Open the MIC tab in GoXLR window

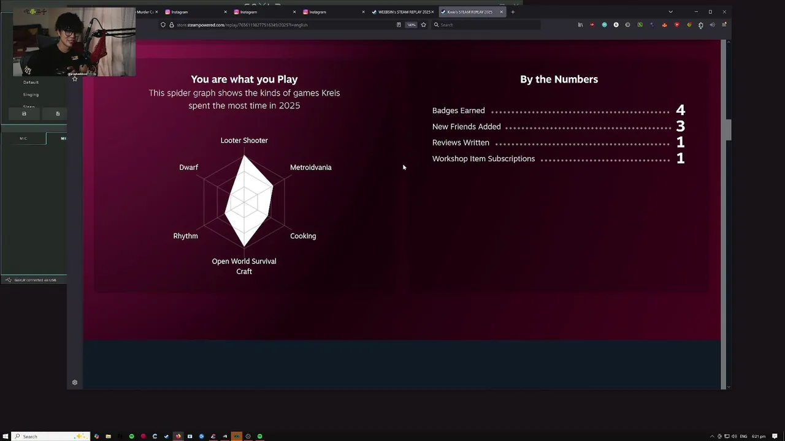click(23, 138)
